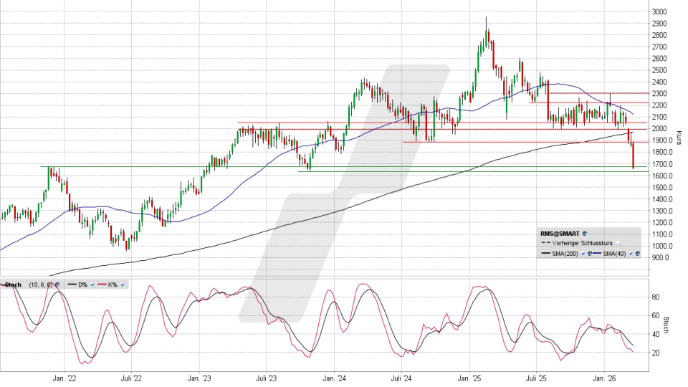Open Stoch indicator settings icon
The width and height of the screenshot is (688, 387).
point(57,285)
